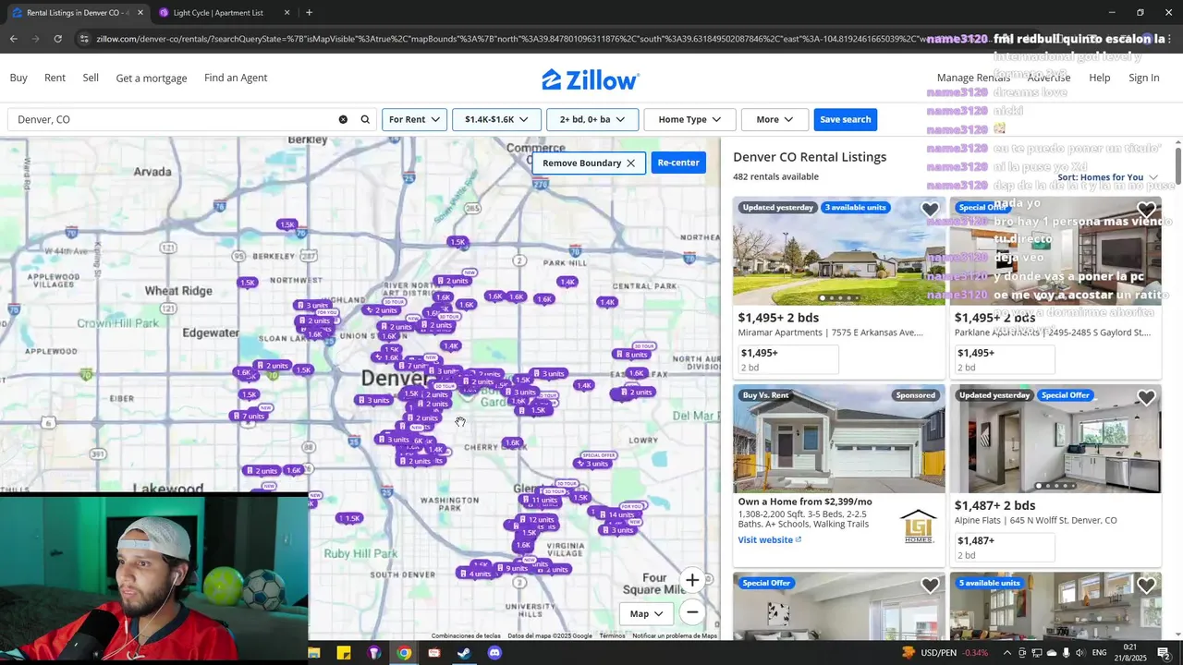The height and width of the screenshot is (665, 1183).
Task: Click '482 rentals available' text
Action: coord(775,176)
